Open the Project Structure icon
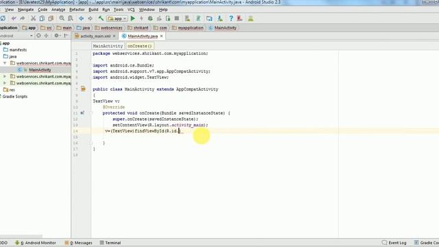This screenshot has width=439, height=247. coord(209,19)
